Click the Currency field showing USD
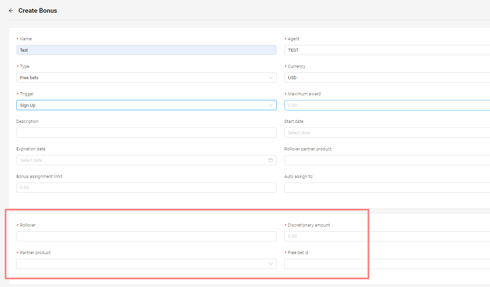The height and width of the screenshot is (287, 490). point(369,78)
